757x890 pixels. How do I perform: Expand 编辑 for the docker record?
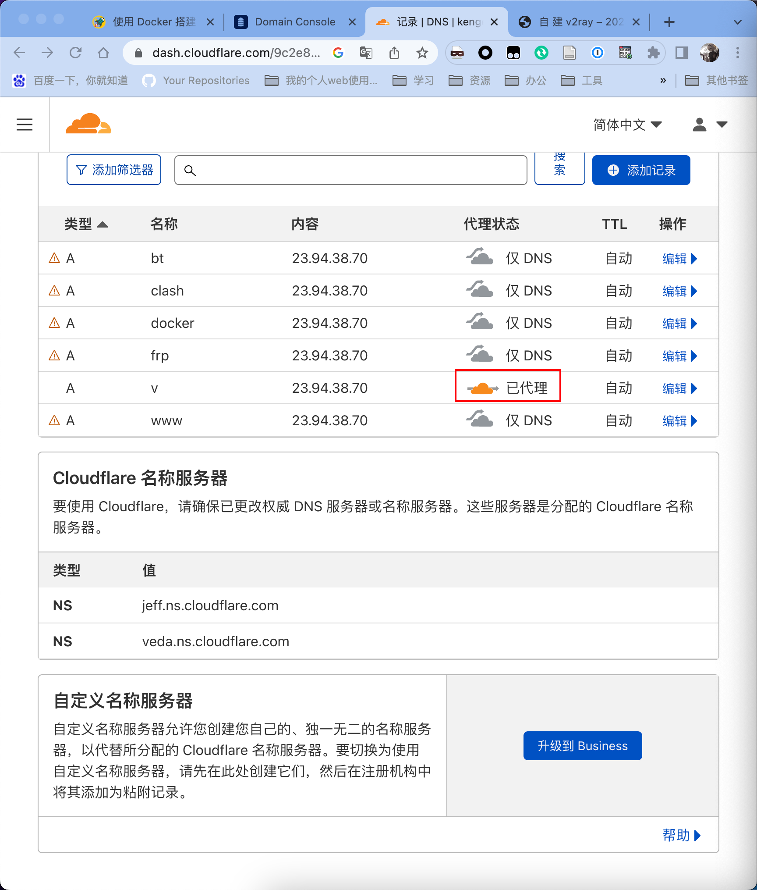point(679,324)
